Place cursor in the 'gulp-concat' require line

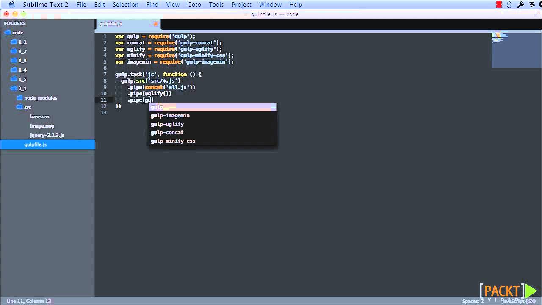tap(169, 43)
